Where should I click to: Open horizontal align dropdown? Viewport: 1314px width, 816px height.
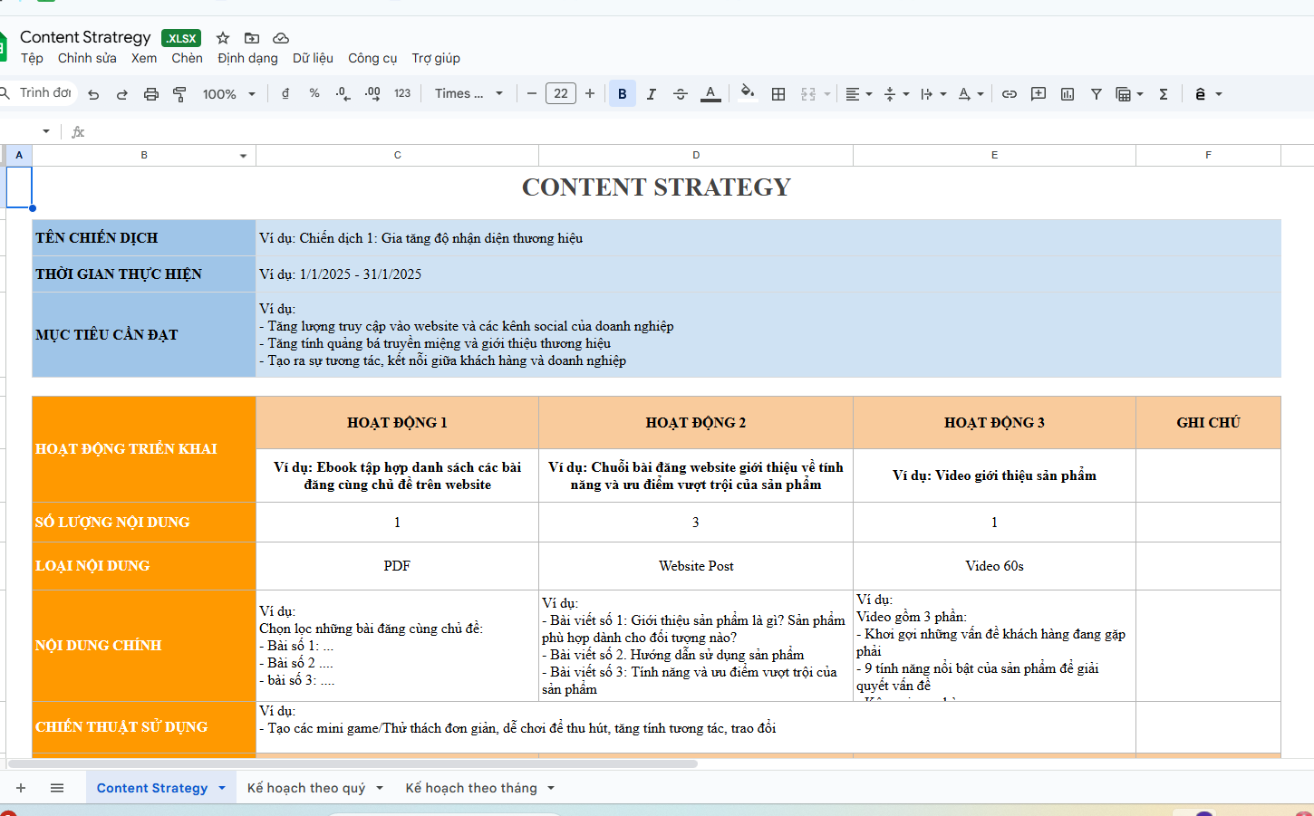[x=858, y=94]
